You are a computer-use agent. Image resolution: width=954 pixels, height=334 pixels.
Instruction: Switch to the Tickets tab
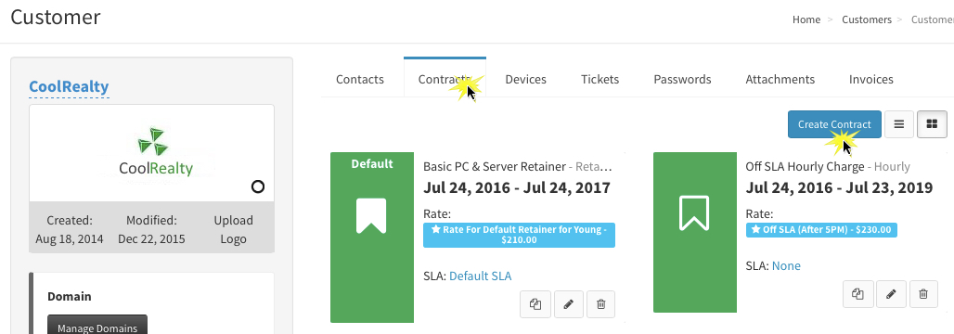tap(599, 79)
